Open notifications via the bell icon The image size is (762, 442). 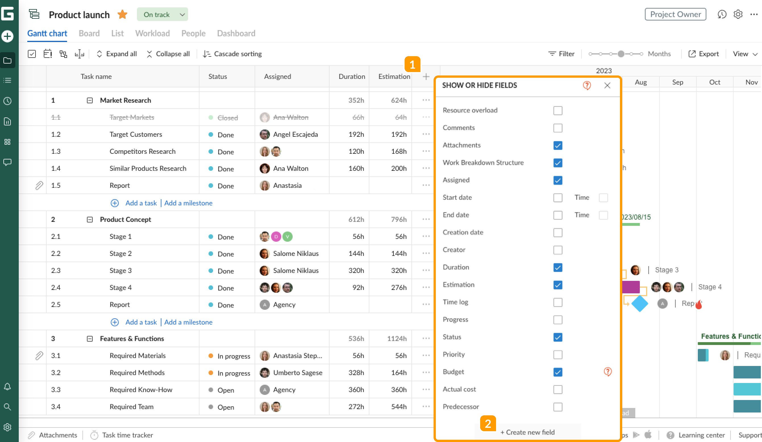point(8,387)
